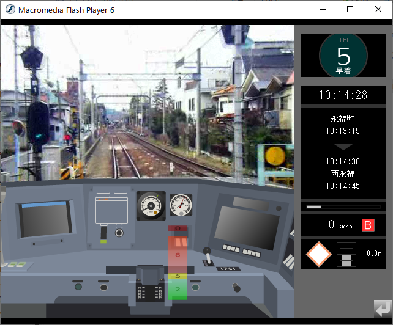The image size is (393, 325).
Task: Click the yellow signal lamp by the track
Action: coord(275,157)
